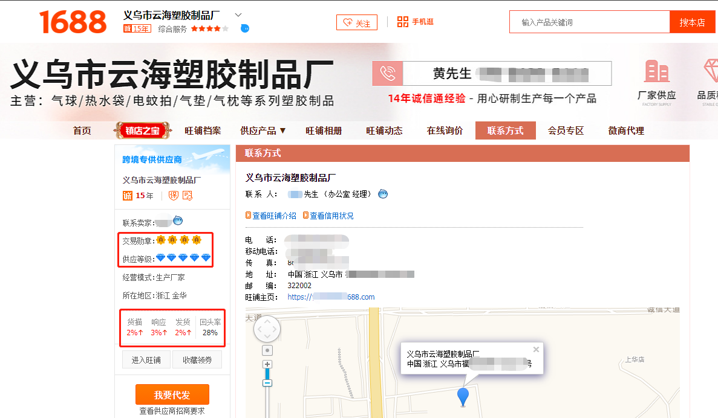This screenshot has height=418, width=718.
Task: Click the Wangwang icon next to the contact person
Action: tap(383, 194)
